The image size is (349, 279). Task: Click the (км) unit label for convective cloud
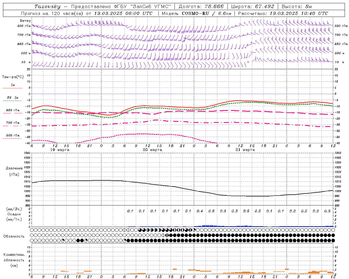click(x=14, y=265)
